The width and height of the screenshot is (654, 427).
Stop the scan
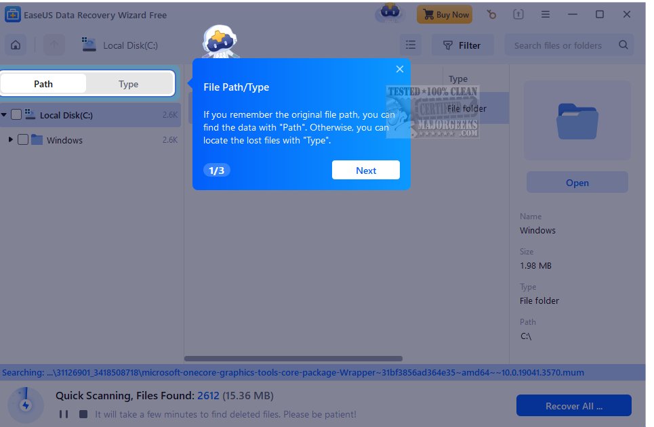(83, 414)
